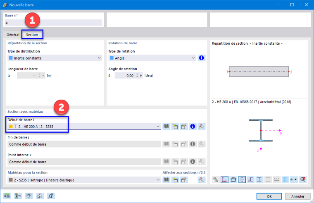Click text 'Affecter aux sections n°2,3'

(184, 172)
